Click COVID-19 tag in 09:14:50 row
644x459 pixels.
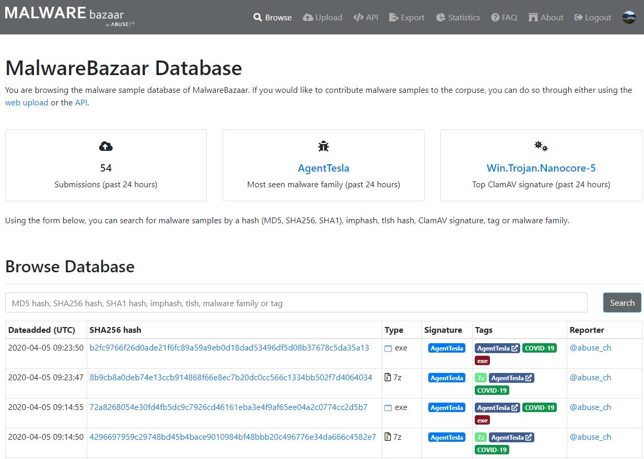click(492, 450)
